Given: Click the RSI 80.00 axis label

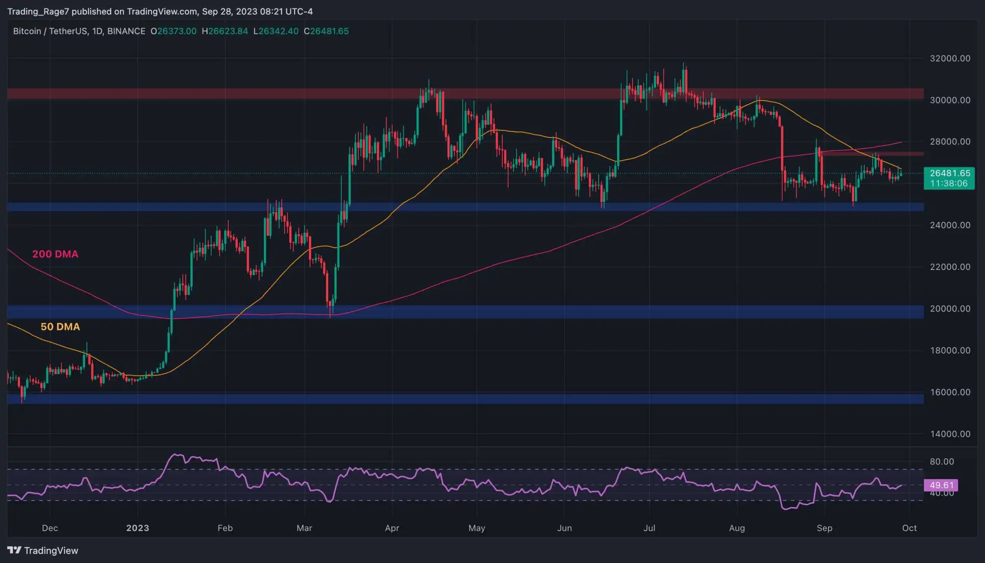Looking at the screenshot, I should tap(942, 461).
